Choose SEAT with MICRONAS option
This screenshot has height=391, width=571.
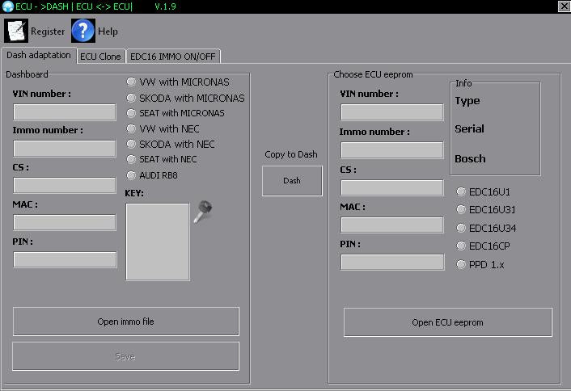click(132, 113)
